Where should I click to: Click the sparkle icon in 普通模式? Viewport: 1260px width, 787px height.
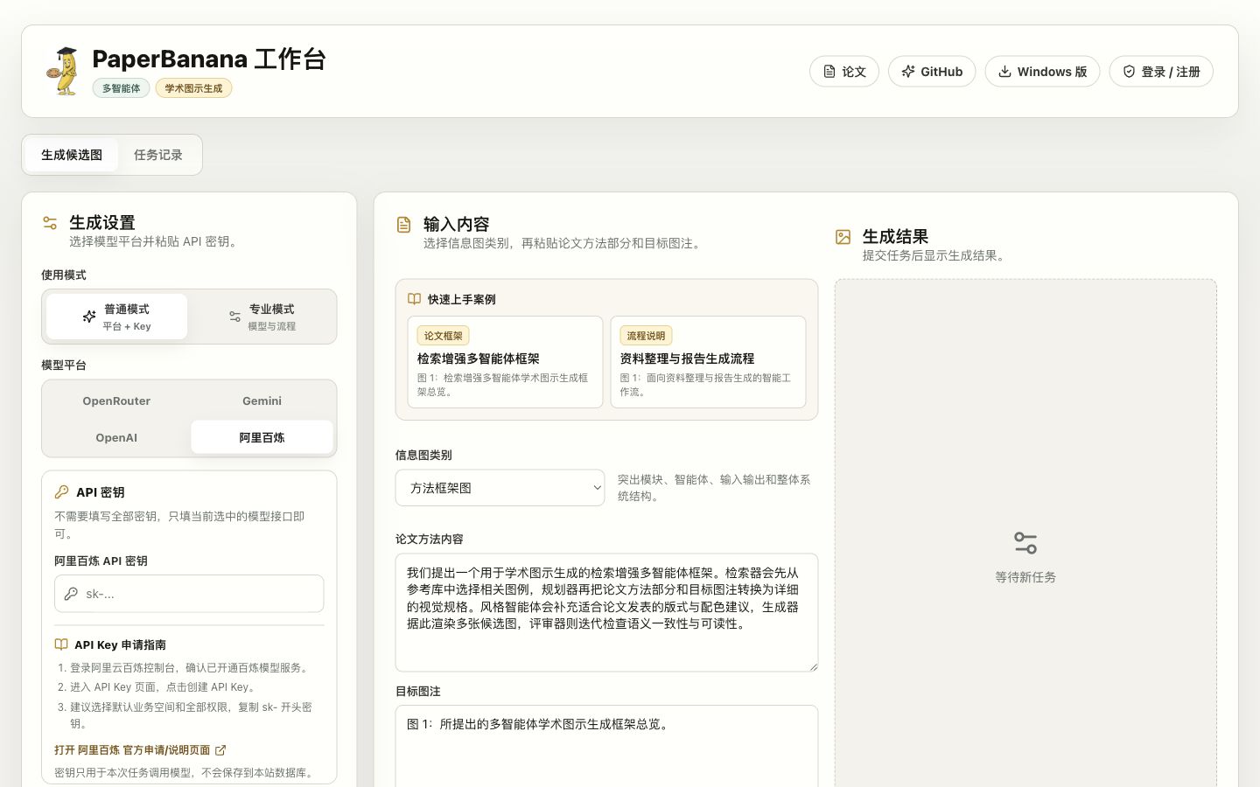(89, 317)
